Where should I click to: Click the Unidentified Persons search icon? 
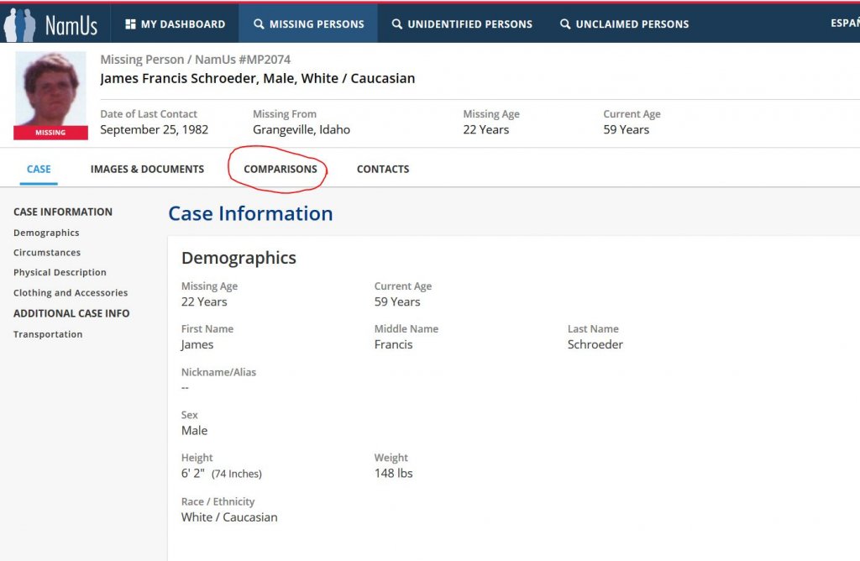point(396,24)
